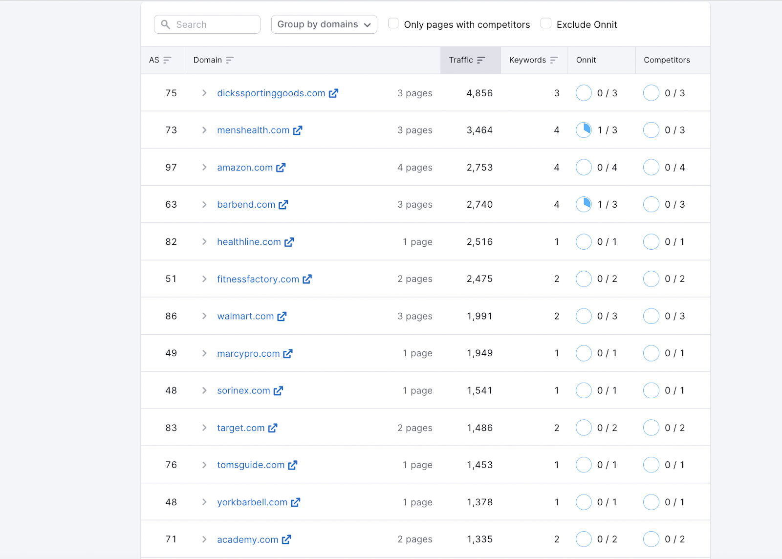Viewport: 782px width, 559px height.
Task: Expand the walmart.com domain row
Action: (x=204, y=316)
